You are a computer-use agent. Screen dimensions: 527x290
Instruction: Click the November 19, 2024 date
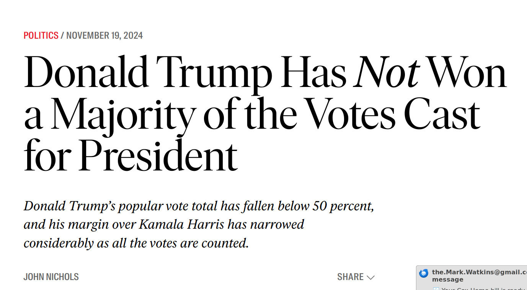(x=104, y=36)
